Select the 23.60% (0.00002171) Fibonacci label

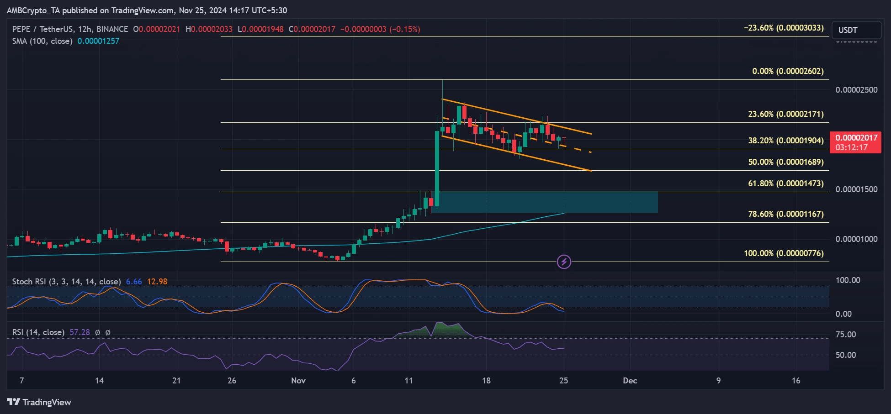click(x=786, y=114)
